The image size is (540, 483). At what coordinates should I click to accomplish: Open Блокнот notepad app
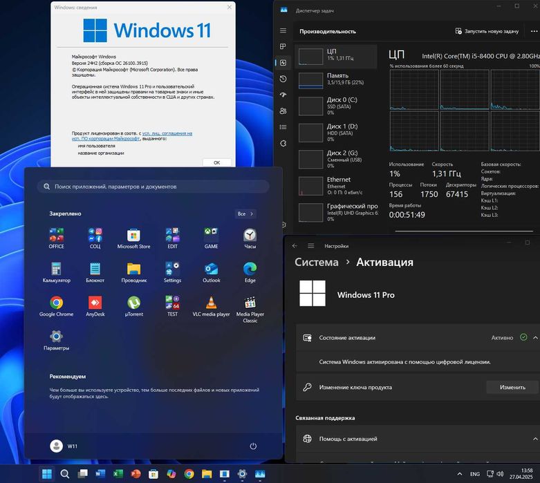[x=95, y=272]
